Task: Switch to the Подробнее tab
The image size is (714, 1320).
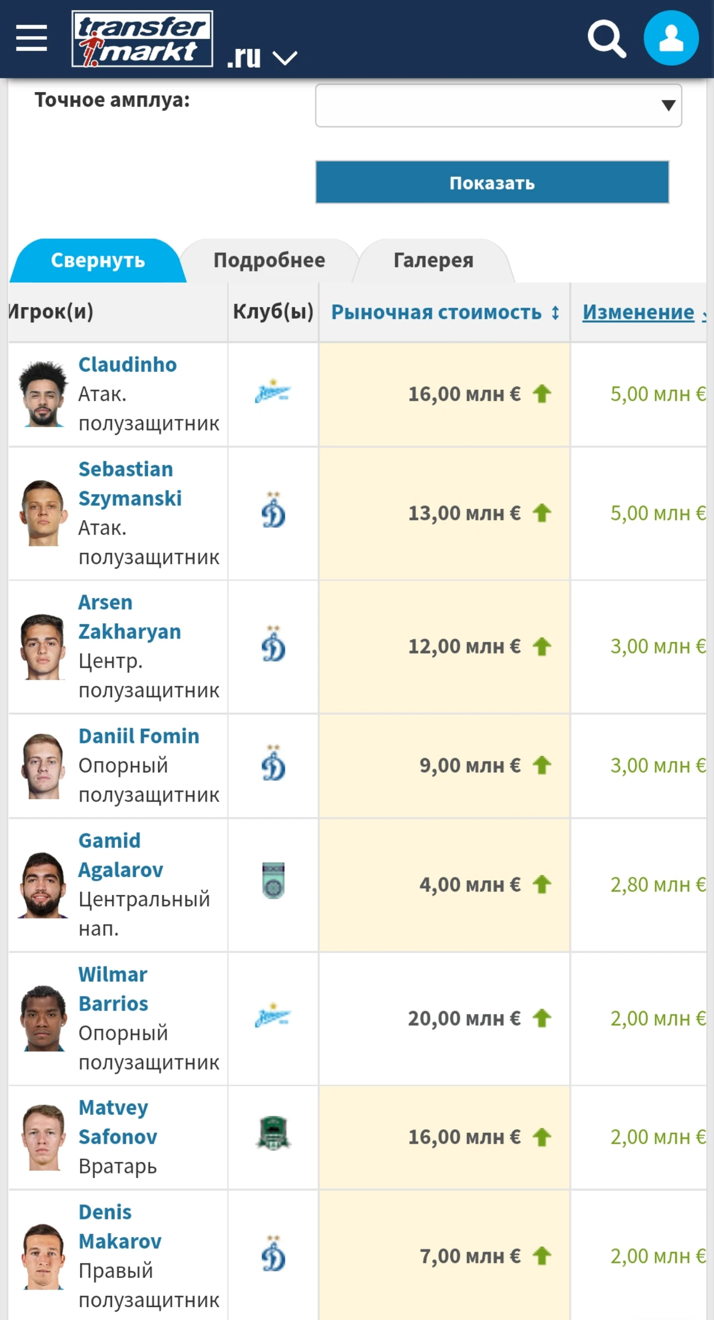Action: coord(269,260)
